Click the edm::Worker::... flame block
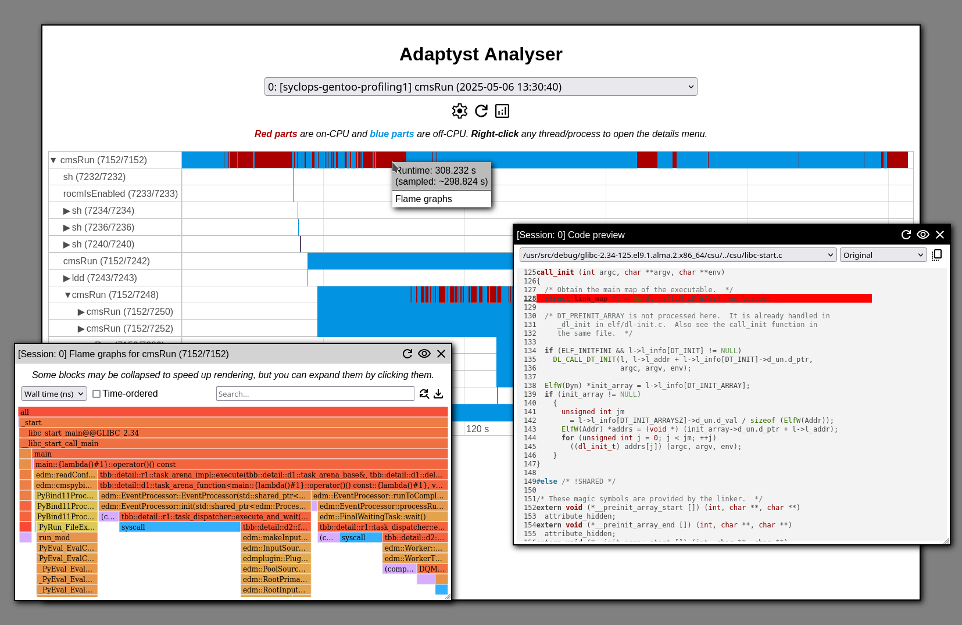 click(x=416, y=548)
